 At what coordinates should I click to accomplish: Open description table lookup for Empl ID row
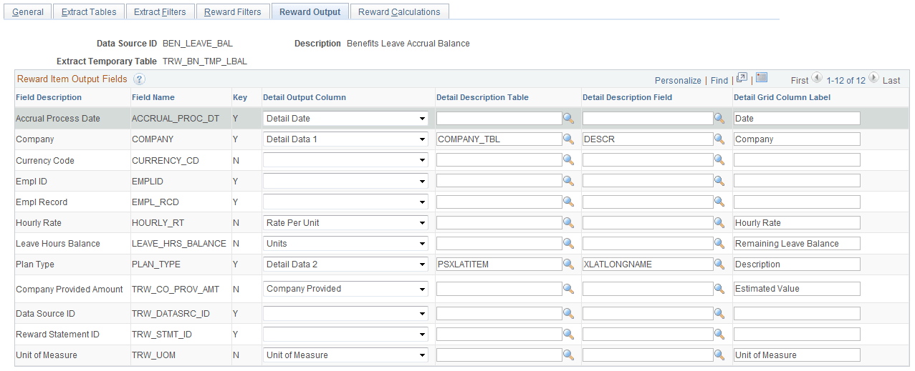tap(569, 181)
